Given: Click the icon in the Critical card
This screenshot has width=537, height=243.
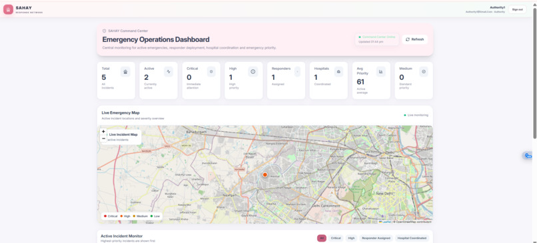Looking at the screenshot, I should coord(211,71).
